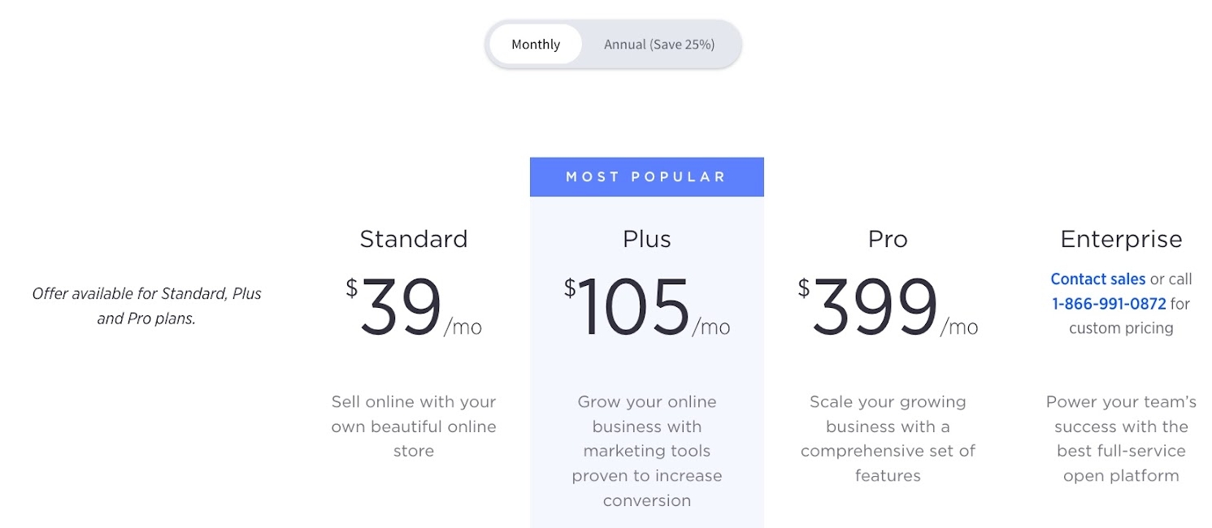Switch billing toggle to Monthly

point(536,45)
